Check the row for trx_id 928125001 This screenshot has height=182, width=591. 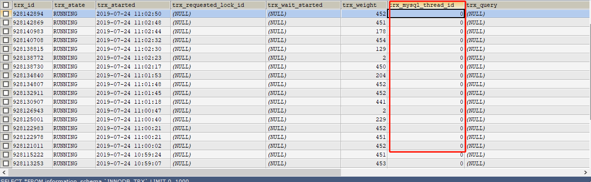coord(6,119)
